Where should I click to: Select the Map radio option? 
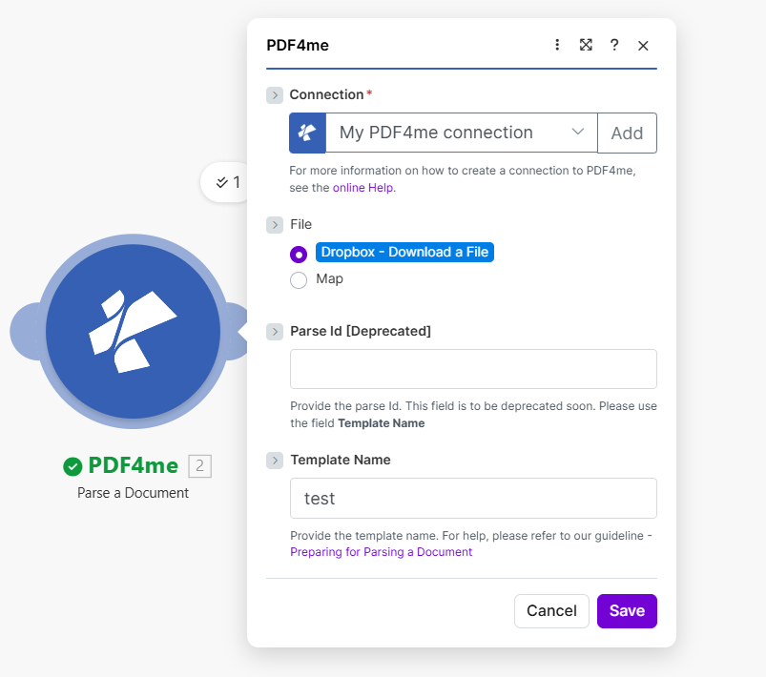(299, 280)
